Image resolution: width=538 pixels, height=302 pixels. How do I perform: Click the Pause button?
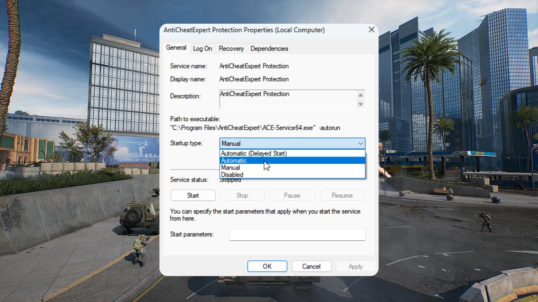tap(292, 195)
